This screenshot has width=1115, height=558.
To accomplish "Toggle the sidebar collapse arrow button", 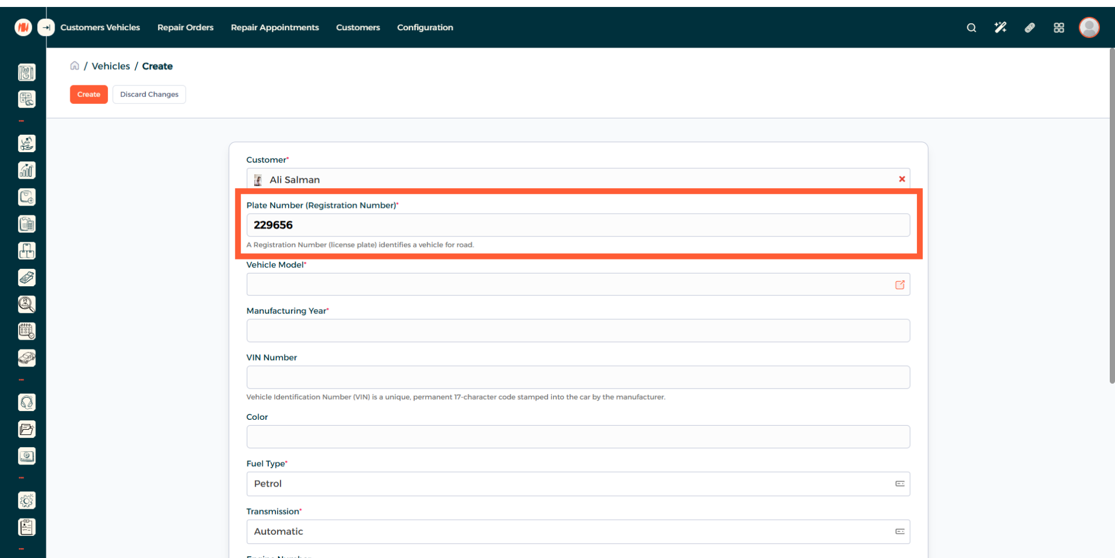I will point(46,27).
